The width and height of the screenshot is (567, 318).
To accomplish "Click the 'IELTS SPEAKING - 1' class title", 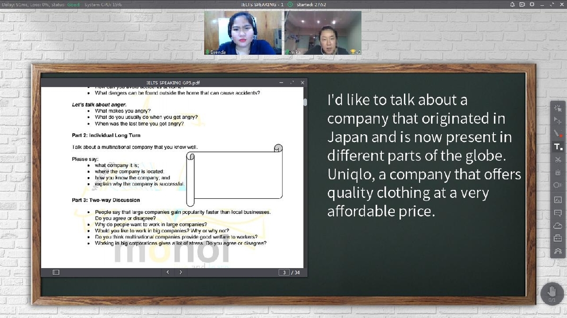I will [x=262, y=4].
